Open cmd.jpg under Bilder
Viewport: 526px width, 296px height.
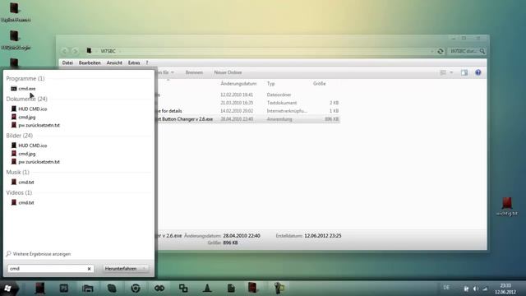point(23,154)
